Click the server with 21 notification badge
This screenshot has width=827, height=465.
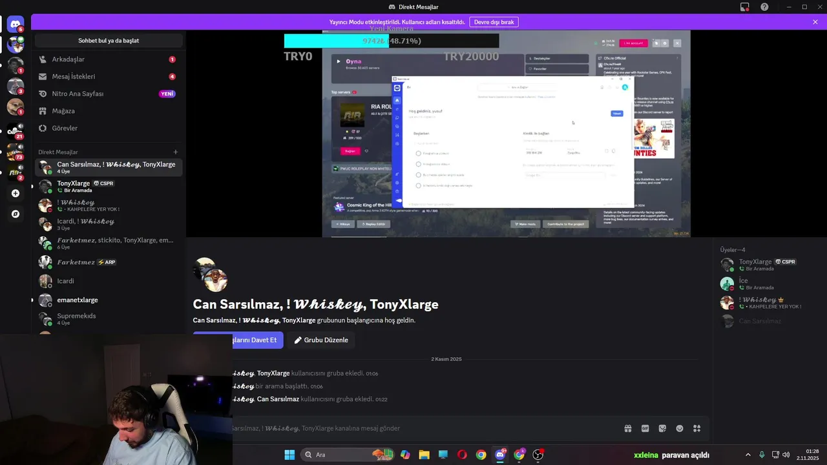tap(16, 131)
